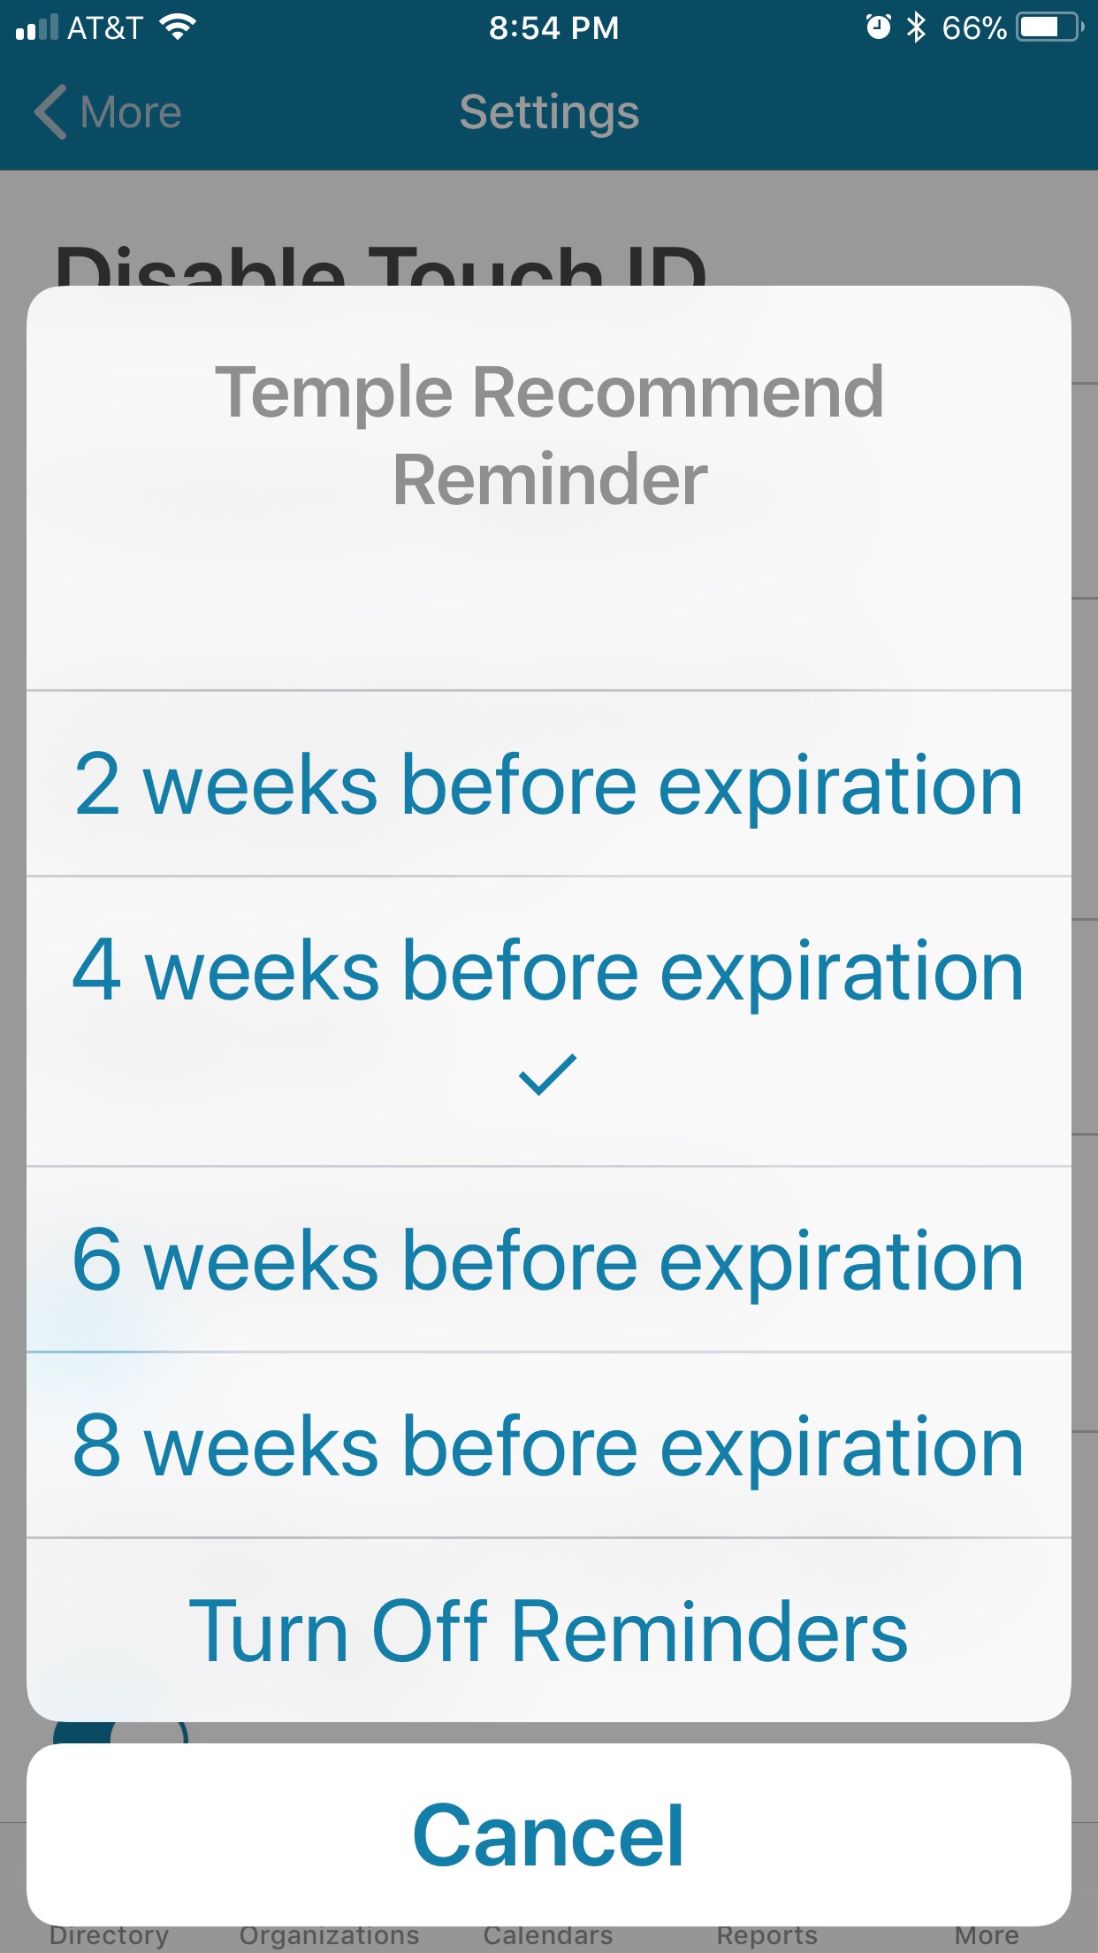Switch to the Organizations tab
1098x1953 pixels.
click(329, 1935)
